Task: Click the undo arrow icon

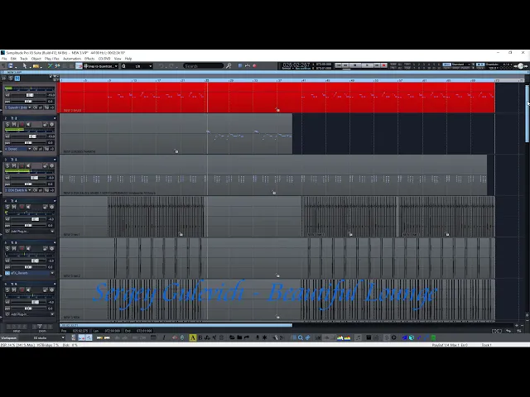Action: (x=161, y=66)
